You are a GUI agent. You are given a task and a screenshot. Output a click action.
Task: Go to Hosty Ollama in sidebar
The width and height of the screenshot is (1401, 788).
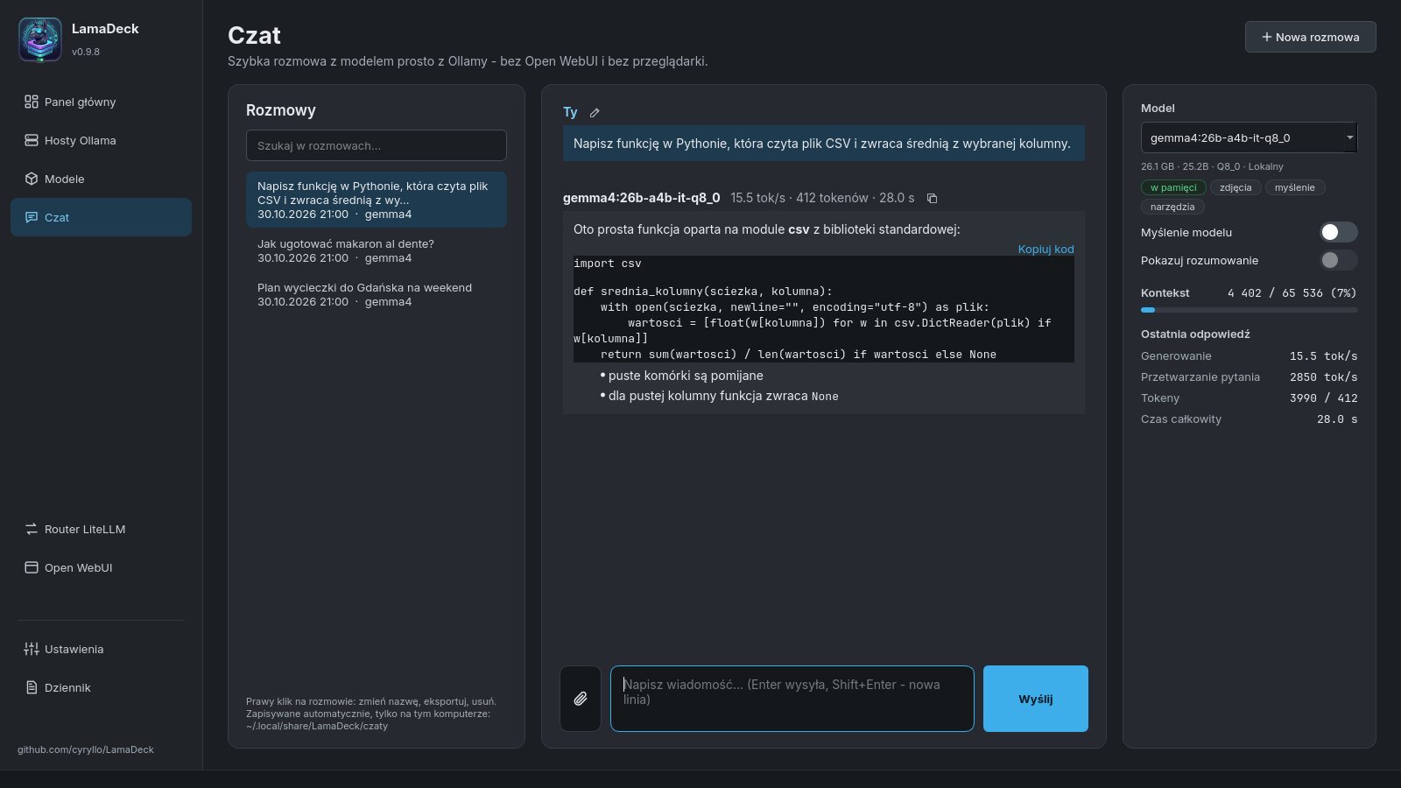pyautogui.click(x=101, y=140)
